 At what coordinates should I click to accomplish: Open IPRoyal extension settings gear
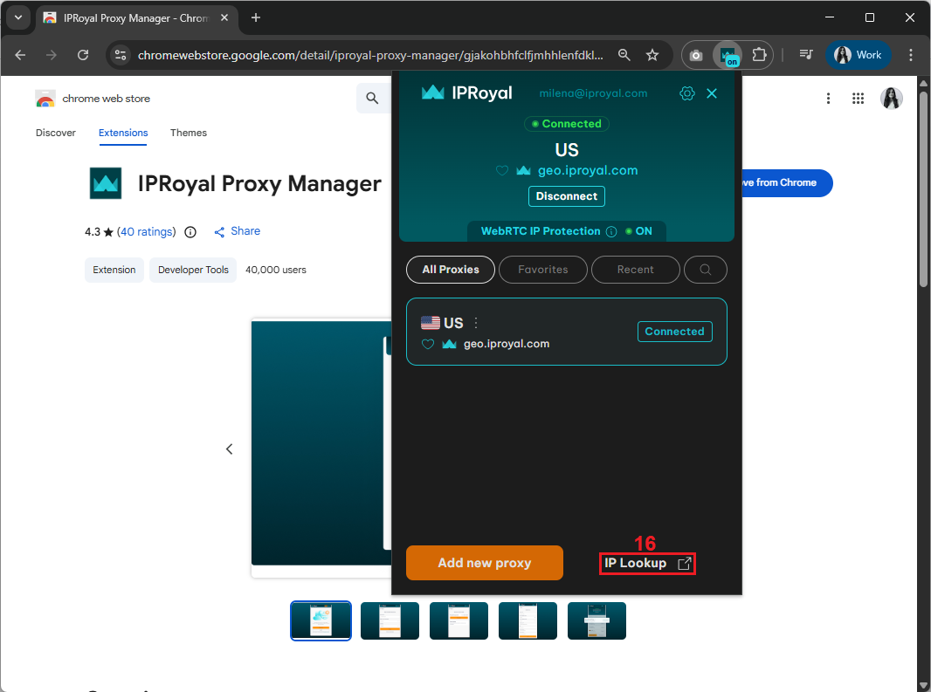coord(687,93)
